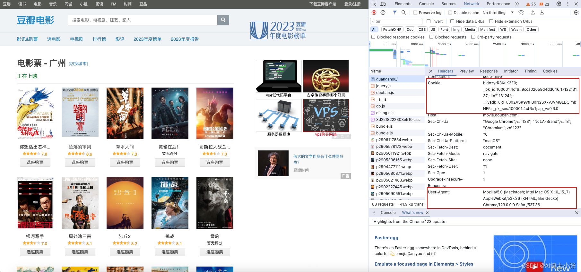Check Blocked response cookies

pyautogui.click(x=373, y=37)
